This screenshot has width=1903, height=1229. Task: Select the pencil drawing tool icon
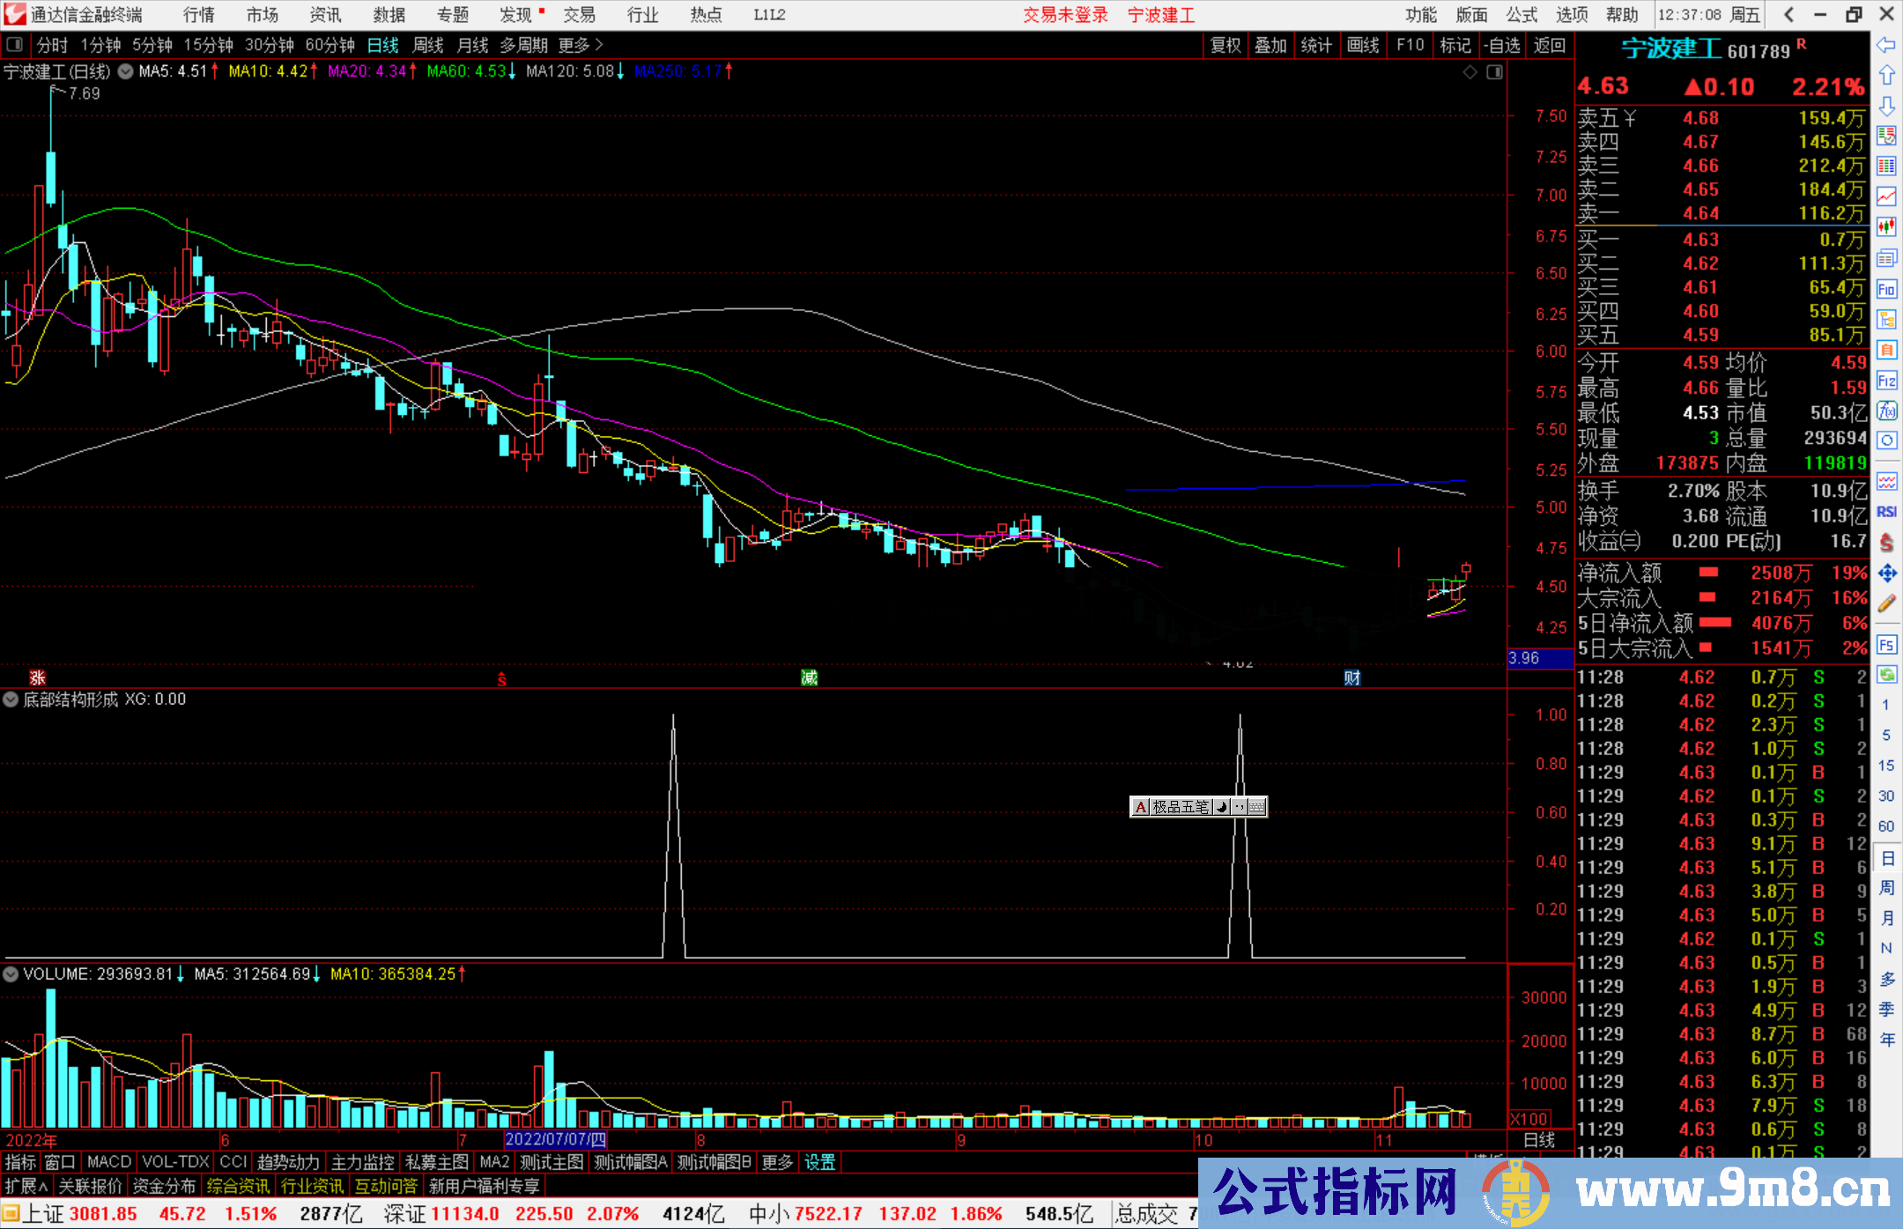[x=1886, y=604]
